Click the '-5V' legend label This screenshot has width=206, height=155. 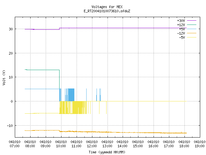coord(182,37)
